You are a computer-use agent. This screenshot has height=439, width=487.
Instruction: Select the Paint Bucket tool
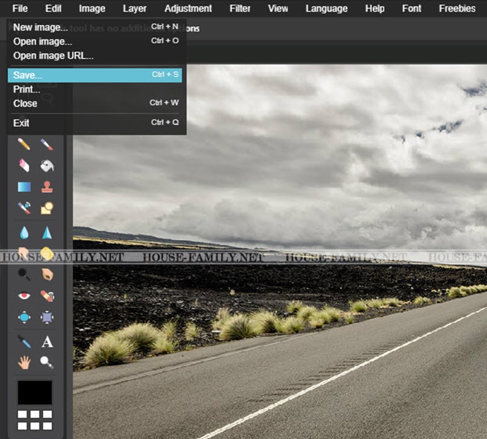[47, 165]
